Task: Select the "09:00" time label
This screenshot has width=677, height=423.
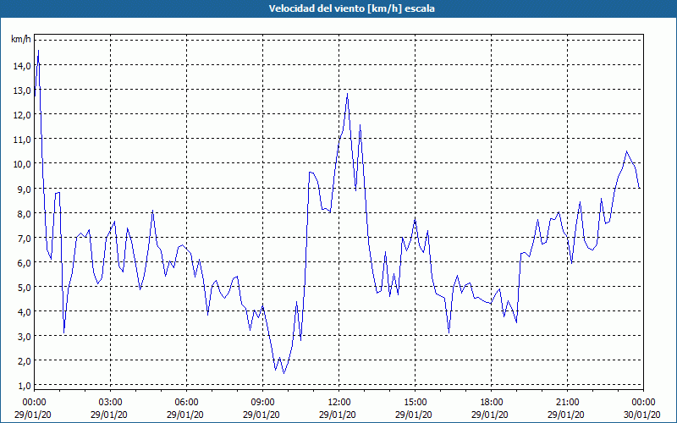Action: click(263, 403)
